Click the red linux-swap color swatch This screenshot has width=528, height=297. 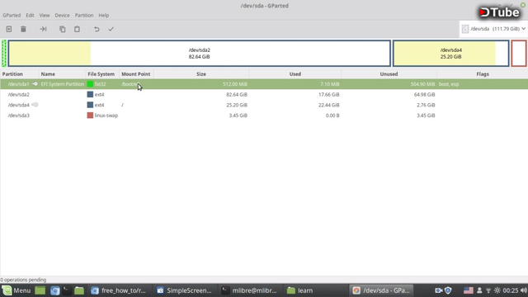tap(90, 115)
